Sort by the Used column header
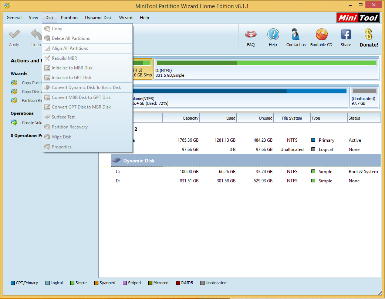 tap(218, 118)
